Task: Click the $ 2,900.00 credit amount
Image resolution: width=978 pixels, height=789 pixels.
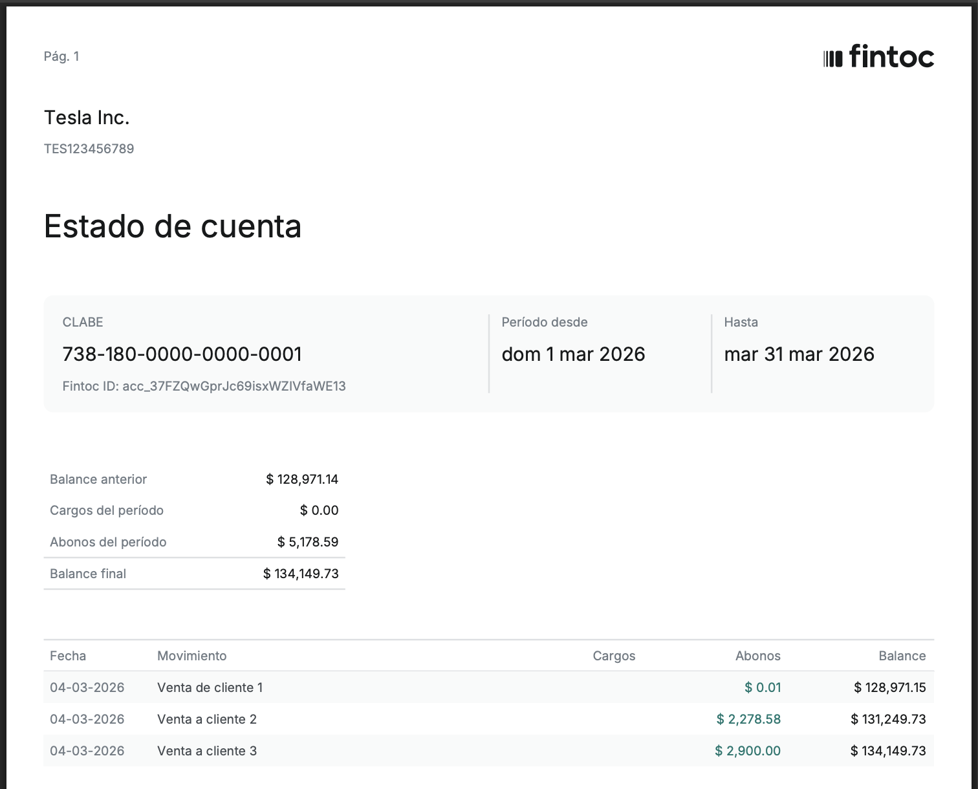Action: [x=748, y=751]
